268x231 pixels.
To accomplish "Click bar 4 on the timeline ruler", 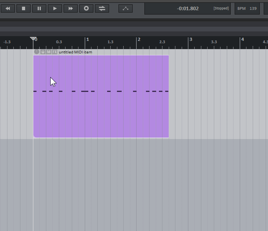I will [x=242, y=40].
